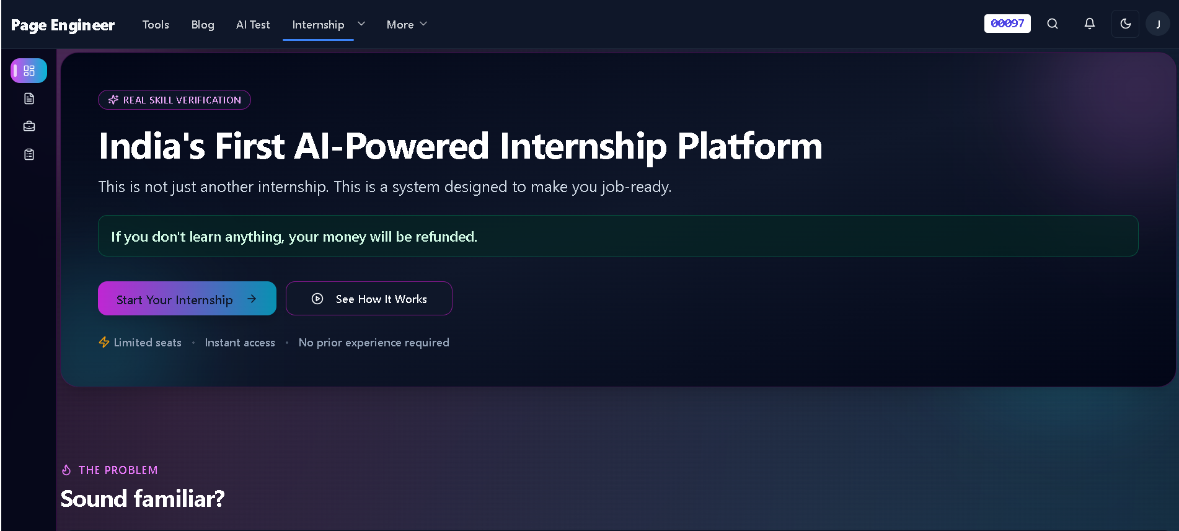Click 'THE PROBLEM' section label
The width and height of the screenshot is (1179, 531).
pos(118,470)
